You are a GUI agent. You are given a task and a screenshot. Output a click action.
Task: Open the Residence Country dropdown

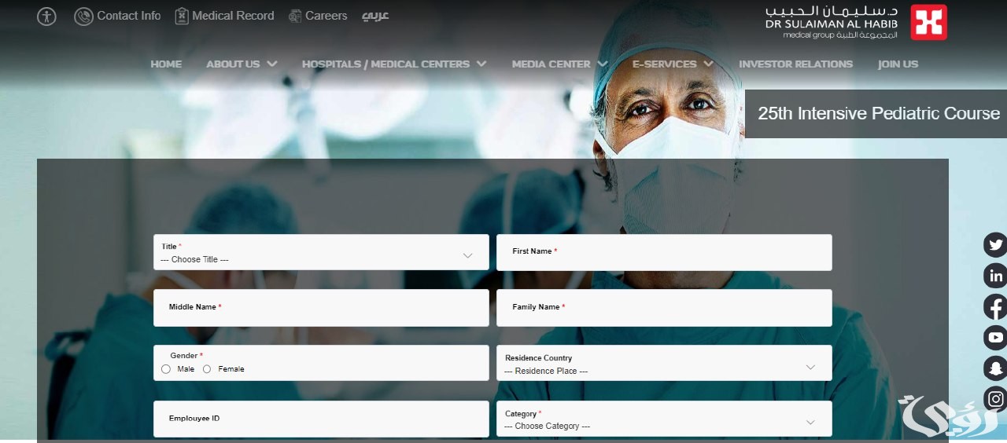tap(664, 363)
